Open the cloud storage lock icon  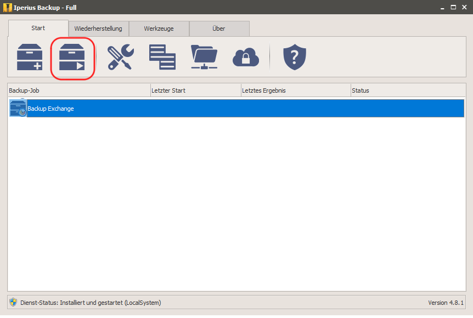pos(246,57)
